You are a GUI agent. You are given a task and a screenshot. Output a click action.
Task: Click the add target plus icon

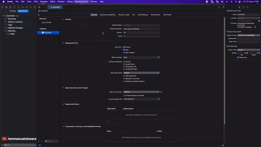39,141
